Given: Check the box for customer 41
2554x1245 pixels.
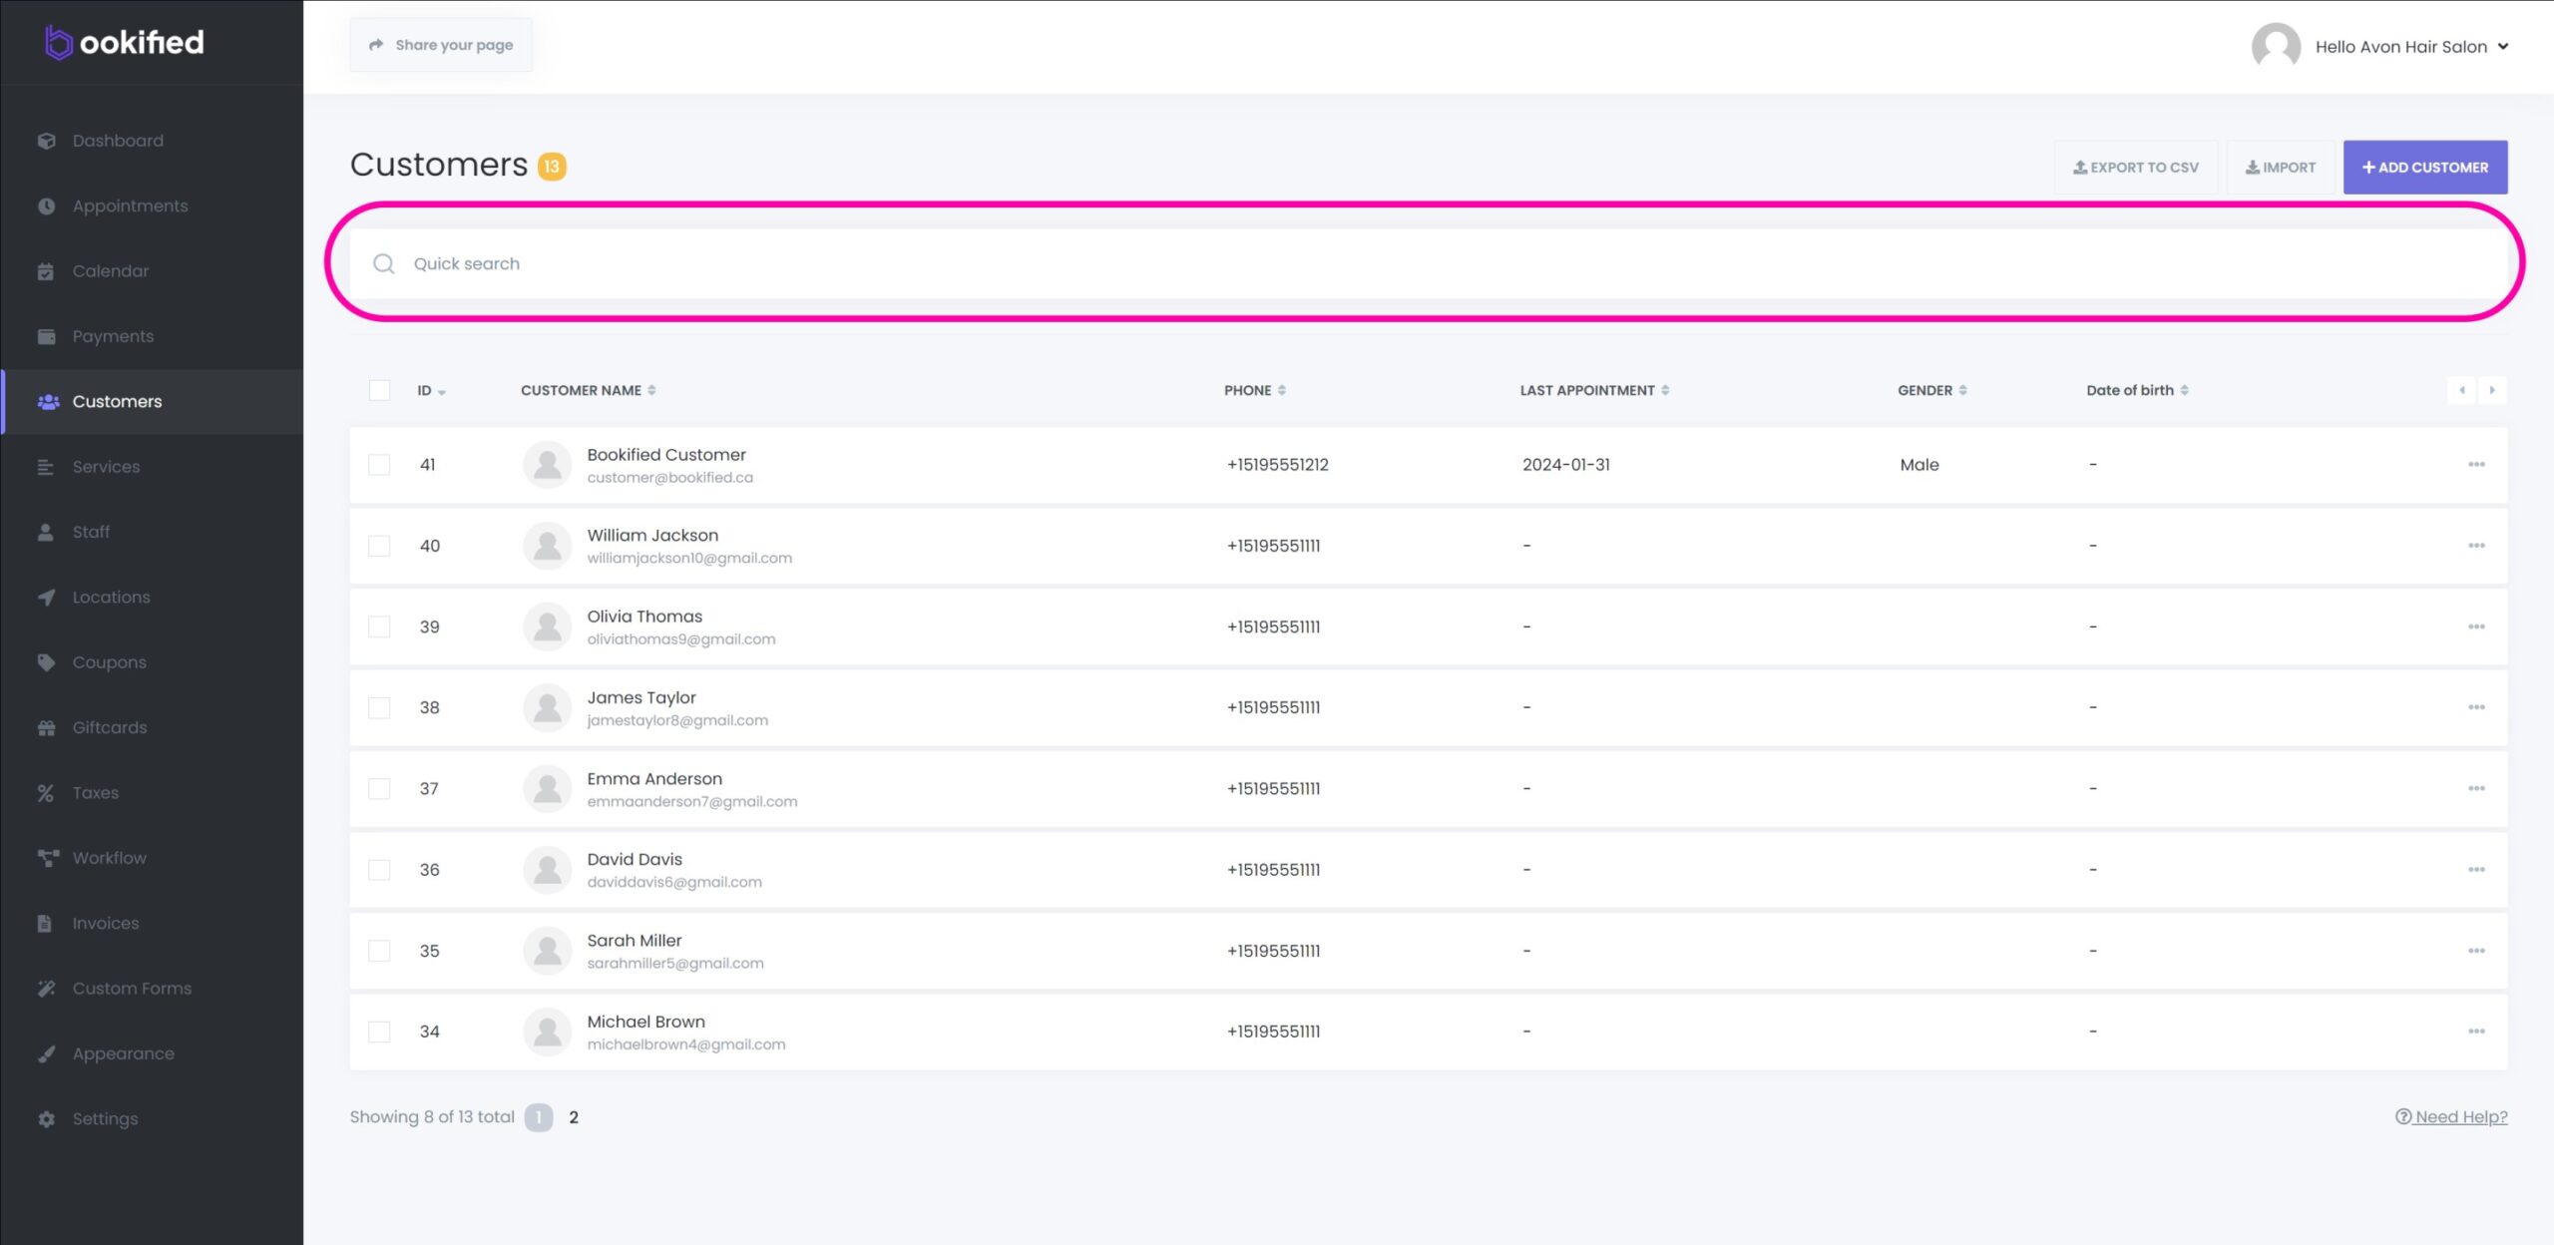Looking at the screenshot, I should pyautogui.click(x=379, y=465).
